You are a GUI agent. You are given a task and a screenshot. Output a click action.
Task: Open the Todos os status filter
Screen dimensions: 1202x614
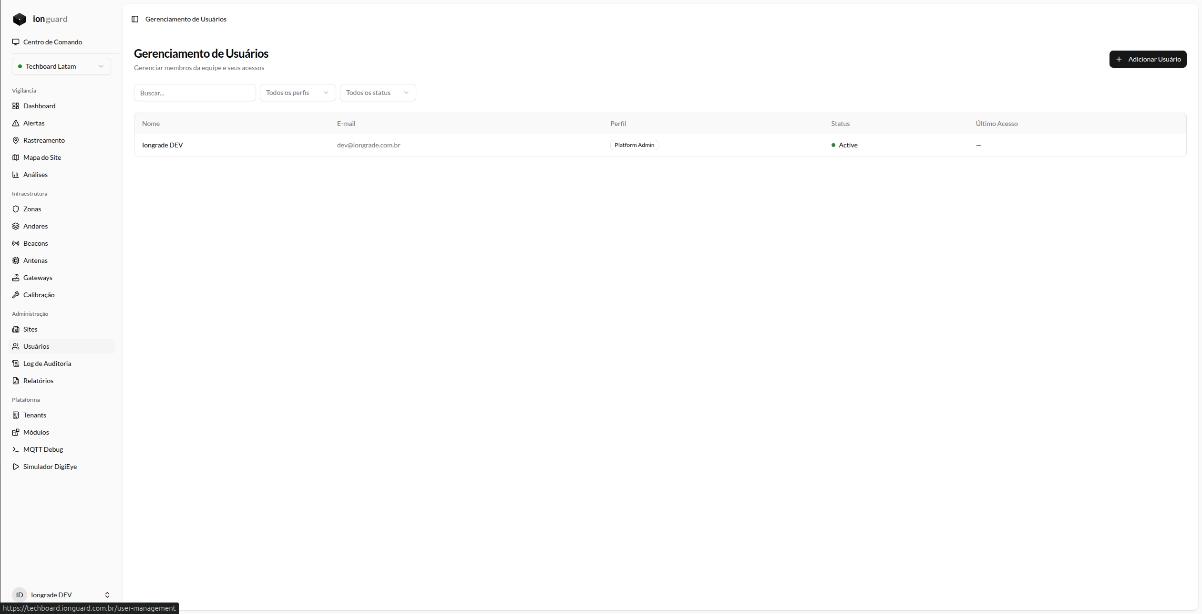pos(378,93)
